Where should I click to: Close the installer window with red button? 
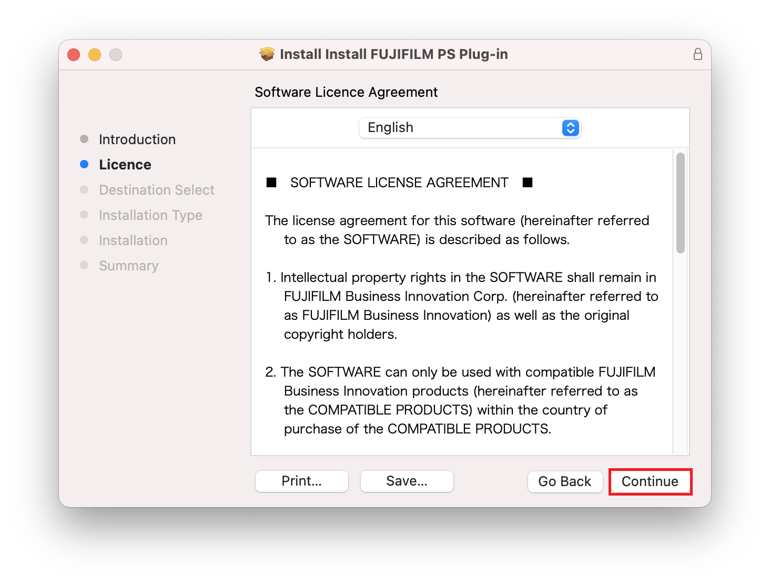(x=74, y=55)
